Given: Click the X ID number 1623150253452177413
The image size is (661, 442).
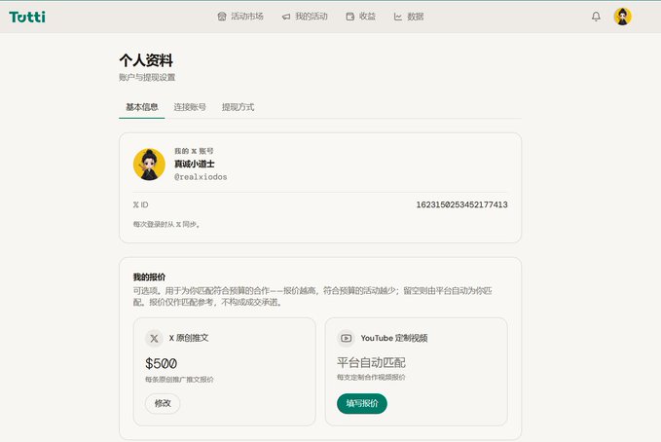Looking at the screenshot, I should [x=461, y=204].
